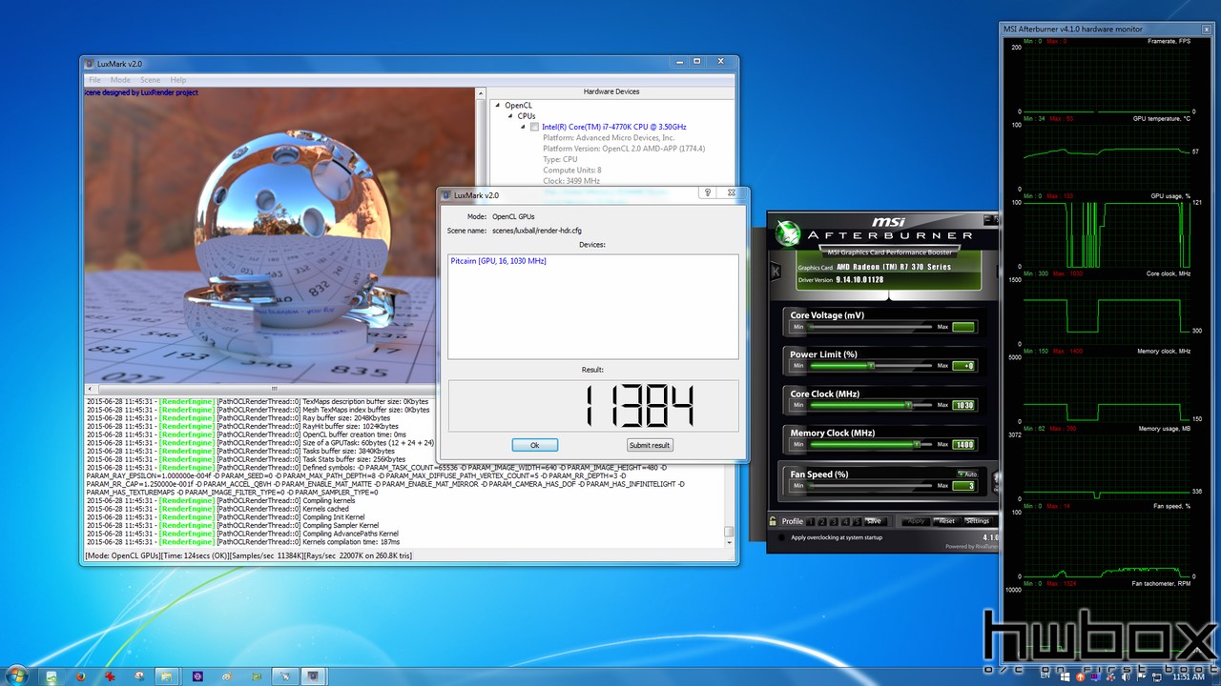Collapse the Intel Core i7 CPU node
This screenshot has width=1221, height=686.
[522, 127]
